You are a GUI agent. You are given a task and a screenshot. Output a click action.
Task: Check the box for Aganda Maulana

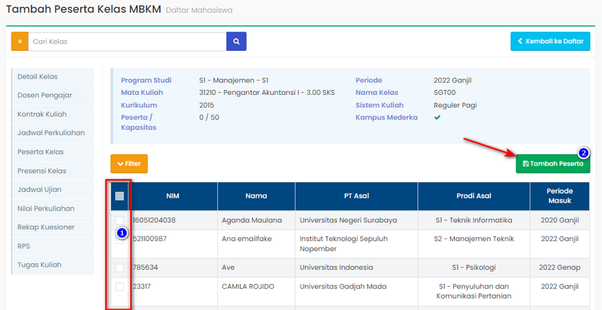click(x=120, y=220)
